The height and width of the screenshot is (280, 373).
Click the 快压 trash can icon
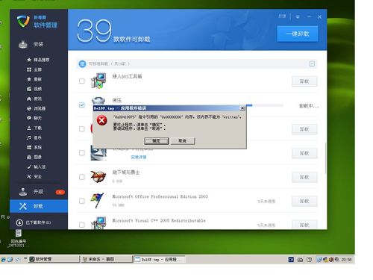coord(98,101)
